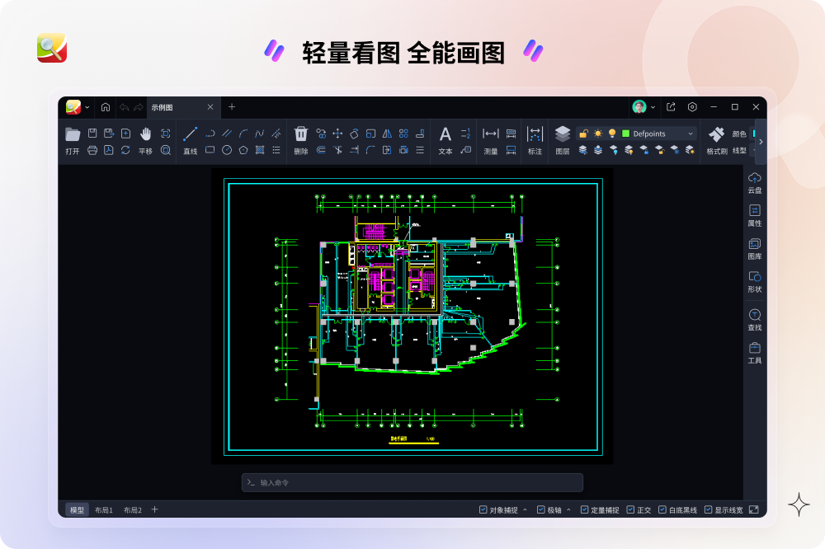
Task: Open files with the 打开 icon
Action: (x=73, y=140)
